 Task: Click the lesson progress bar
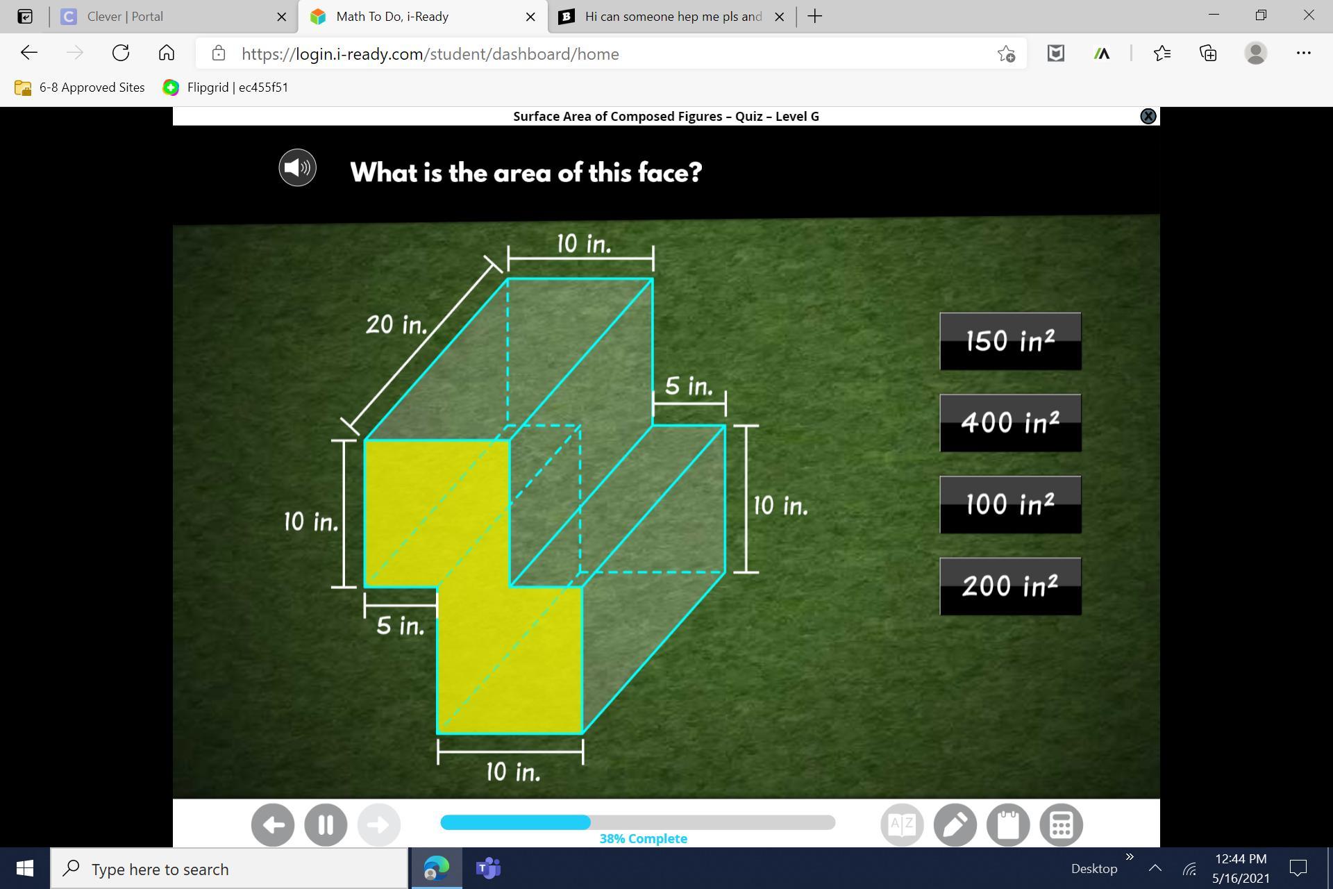[637, 822]
